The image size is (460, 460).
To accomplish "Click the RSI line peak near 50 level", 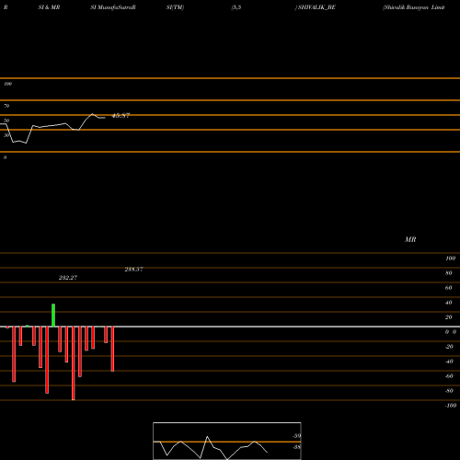I will click(93, 114).
